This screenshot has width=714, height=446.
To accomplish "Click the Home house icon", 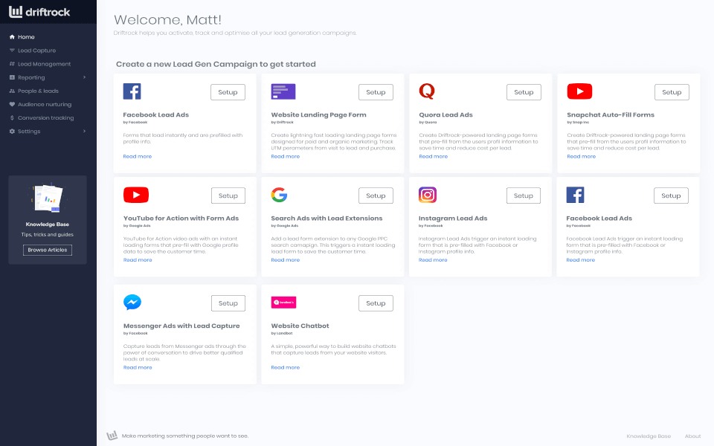I will click(x=13, y=37).
